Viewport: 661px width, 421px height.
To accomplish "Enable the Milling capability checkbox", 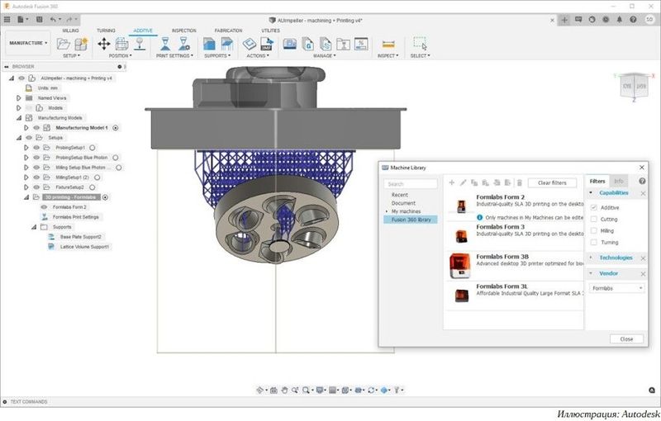I will pos(594,230).
